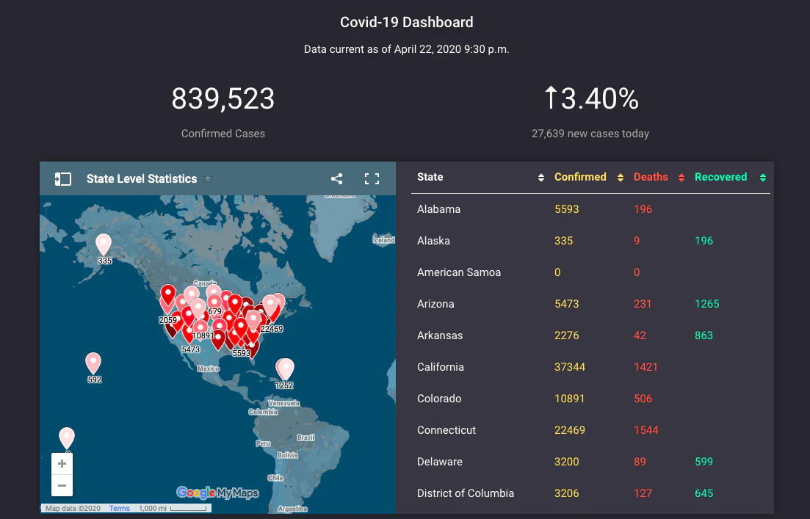Click the Google My Maps logo

[217, 493]
